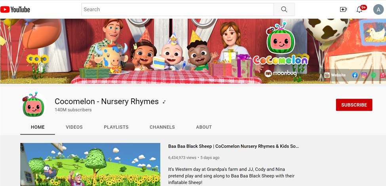This screenshot has width=386, height=186.
Task: Open the Instagram link in banner
Action: point(364,75)
